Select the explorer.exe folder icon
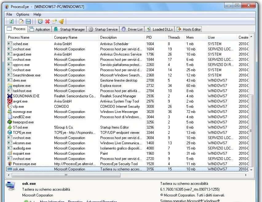The height and width of the screenshot is (202, 262). (10, 86)
